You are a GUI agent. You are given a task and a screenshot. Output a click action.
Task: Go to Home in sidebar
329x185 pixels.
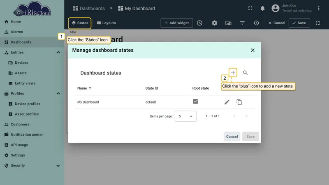[x=32, y=22]
